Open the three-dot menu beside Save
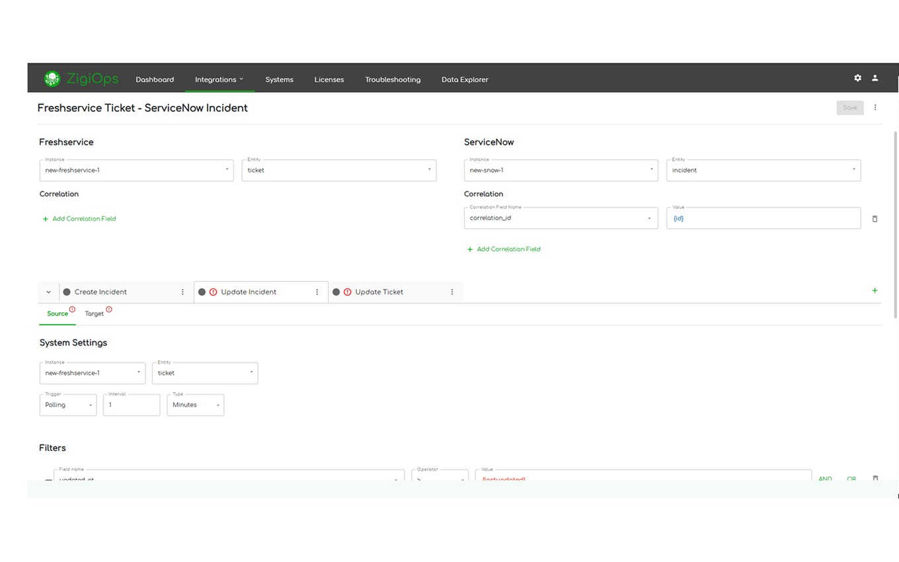Screen dimensions: 899x562 (x=875, y=108)
